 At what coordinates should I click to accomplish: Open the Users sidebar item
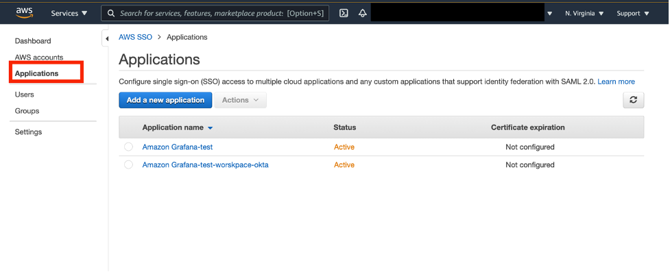(x=25, y=95)
